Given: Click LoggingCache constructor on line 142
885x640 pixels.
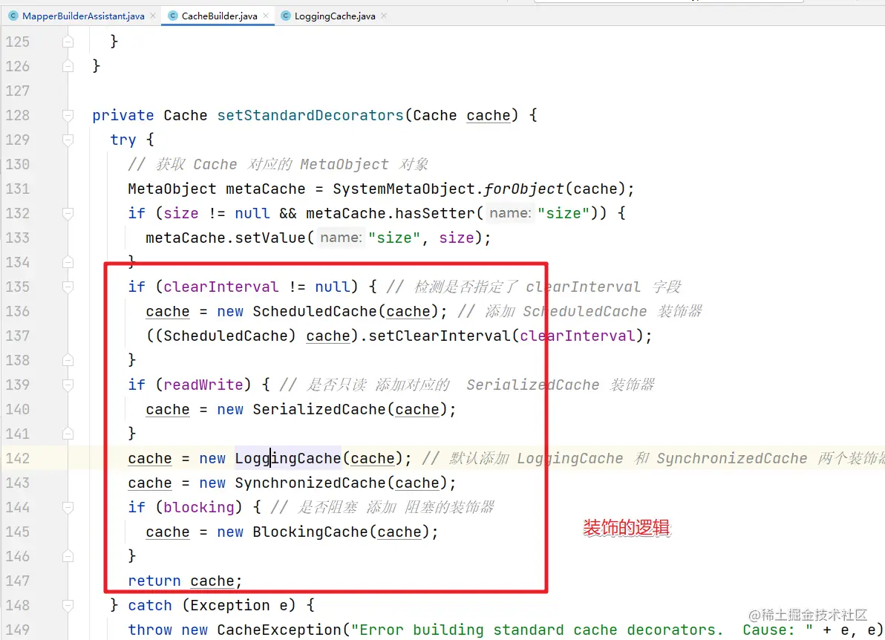Looking at the screenshot, I should 288,458.
